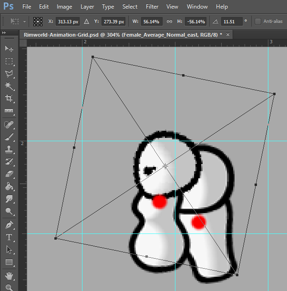The height and width of the screenshot is (291, 287).
Task: Select the Dodge tool
Action: coord(9,211)
